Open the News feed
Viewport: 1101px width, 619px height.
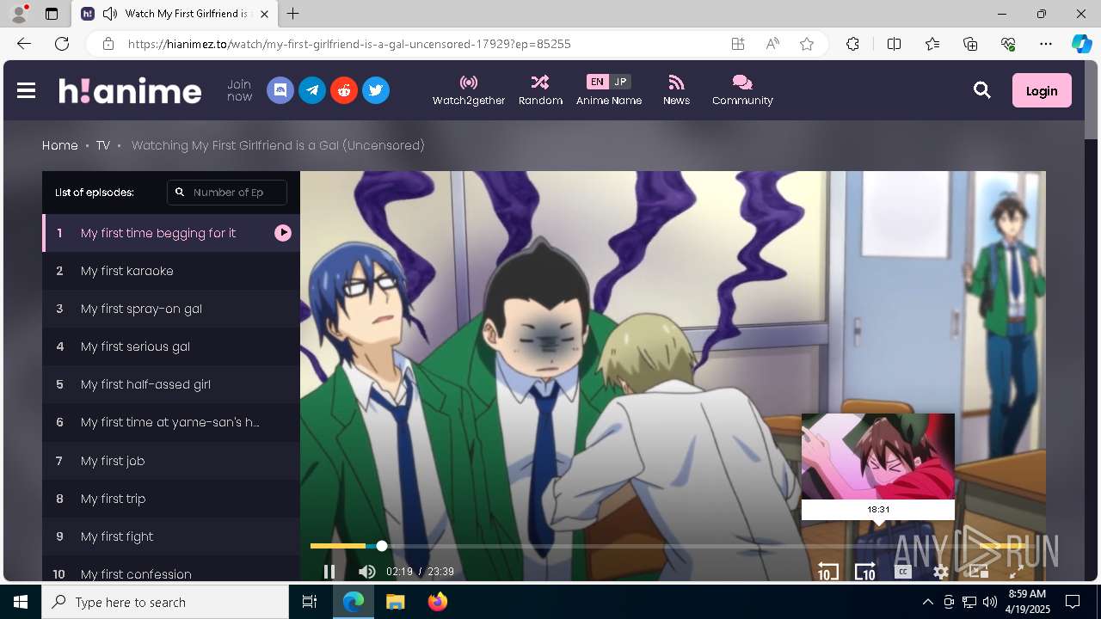676,90
